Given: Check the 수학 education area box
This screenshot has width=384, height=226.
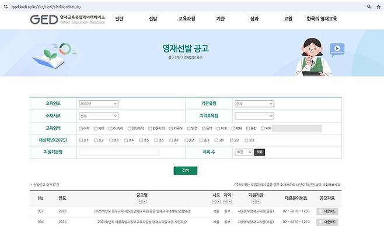Looking at the screenshot, I should 81,129.
